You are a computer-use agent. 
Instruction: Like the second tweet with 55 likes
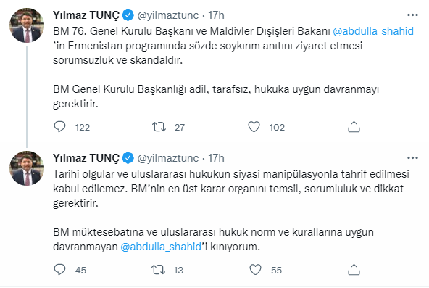(x=255, y=270)
